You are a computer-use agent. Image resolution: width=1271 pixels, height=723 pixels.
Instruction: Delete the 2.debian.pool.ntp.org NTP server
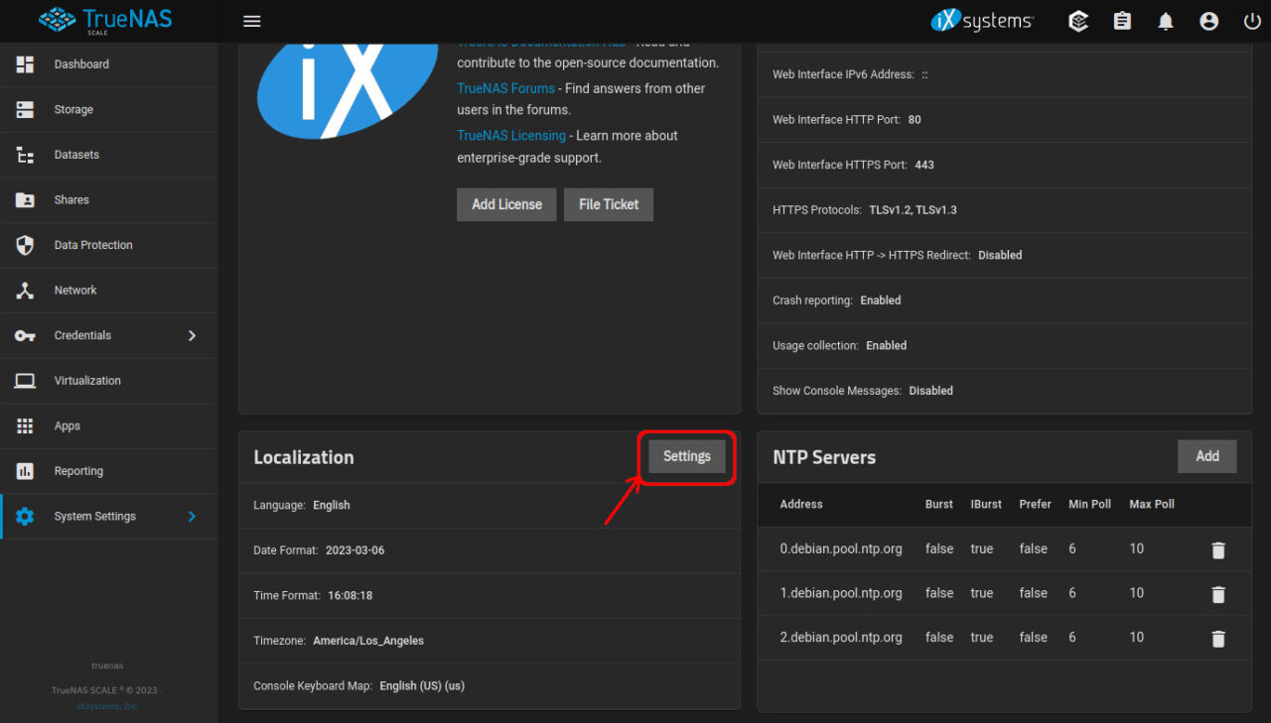(1218, 639)
